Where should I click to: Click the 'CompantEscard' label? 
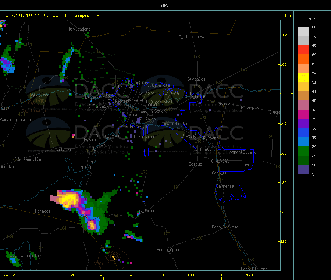pos(242,152)
